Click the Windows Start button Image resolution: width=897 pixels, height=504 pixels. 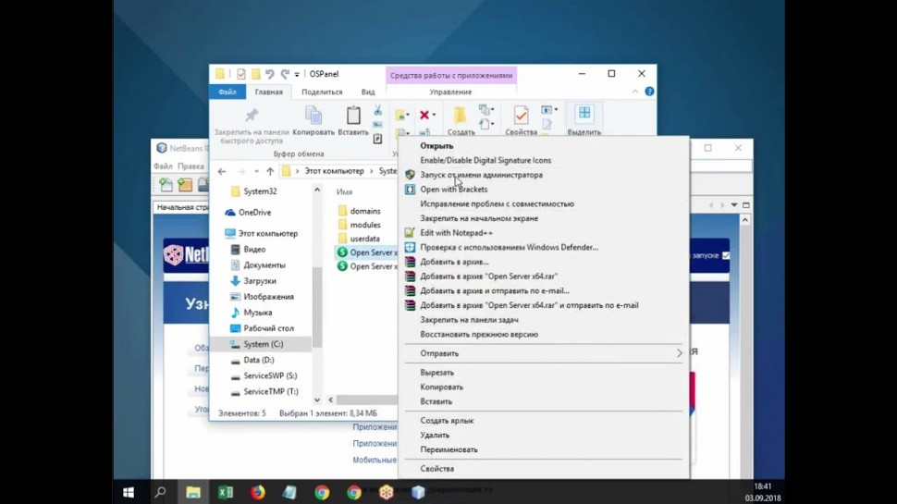pos(129,492)
